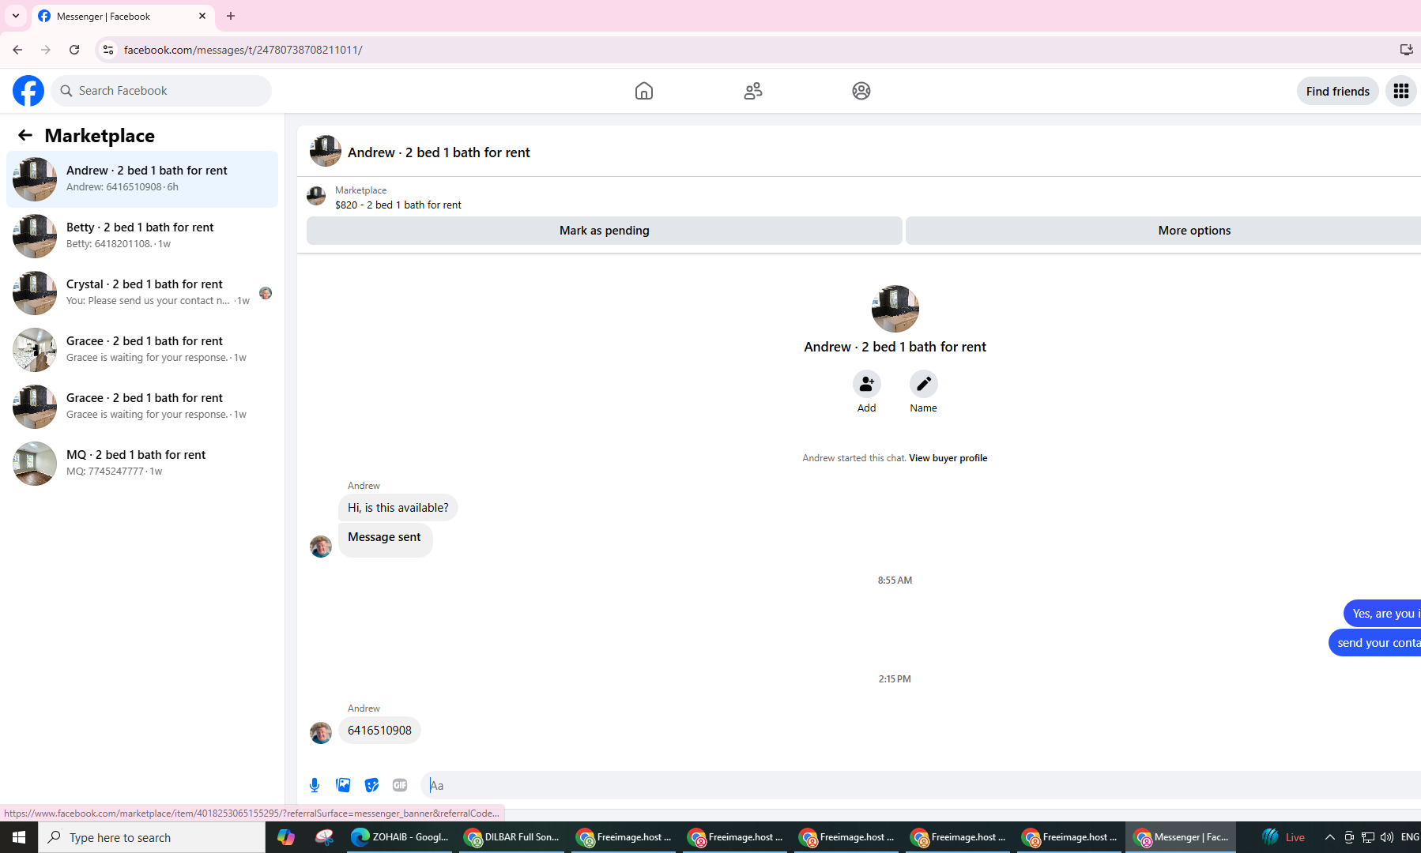
Task: Open Crystal chat in the Marketplace list
Action: (142, 293)
